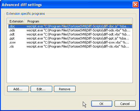Image resolution: width=140 pixels, height=111 pixels.
Task: Click the Add... button
Action: [x=18, y=89]
